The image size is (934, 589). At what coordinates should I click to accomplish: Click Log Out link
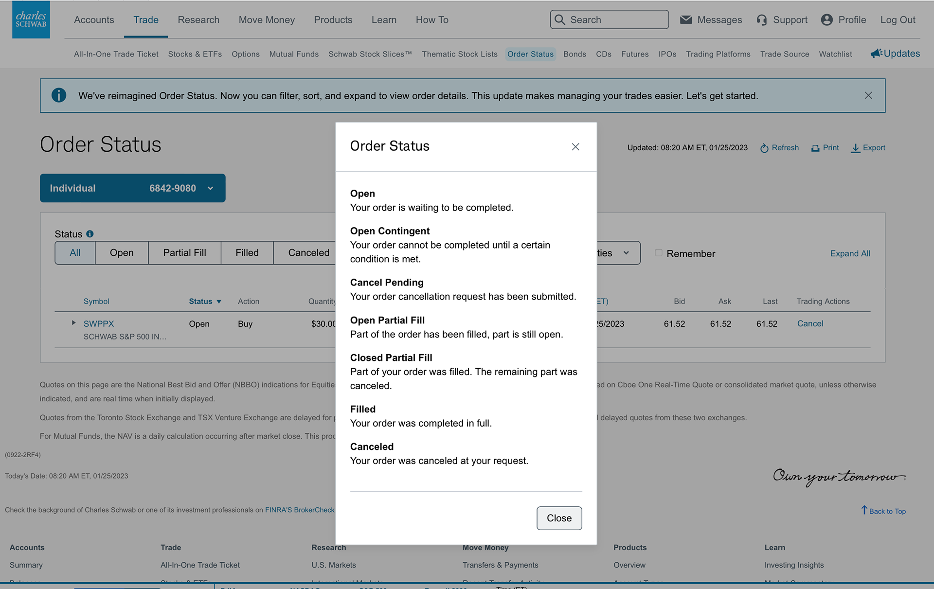click(898, 20)
